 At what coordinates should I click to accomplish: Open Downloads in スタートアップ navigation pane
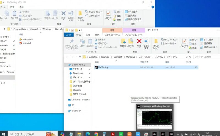point(78,73)
